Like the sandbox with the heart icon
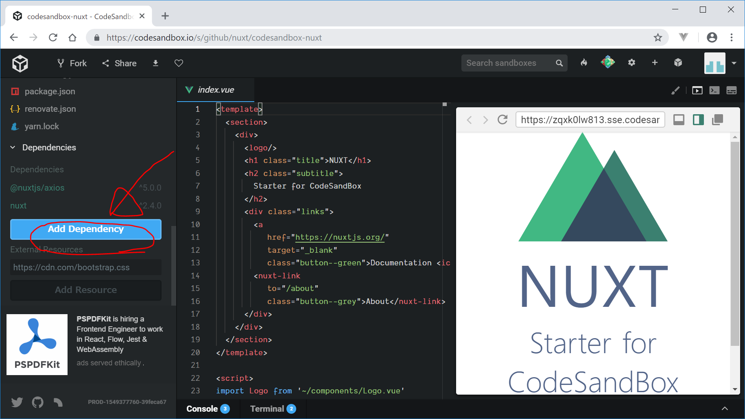The image size is (745, 419). (179, 63)
